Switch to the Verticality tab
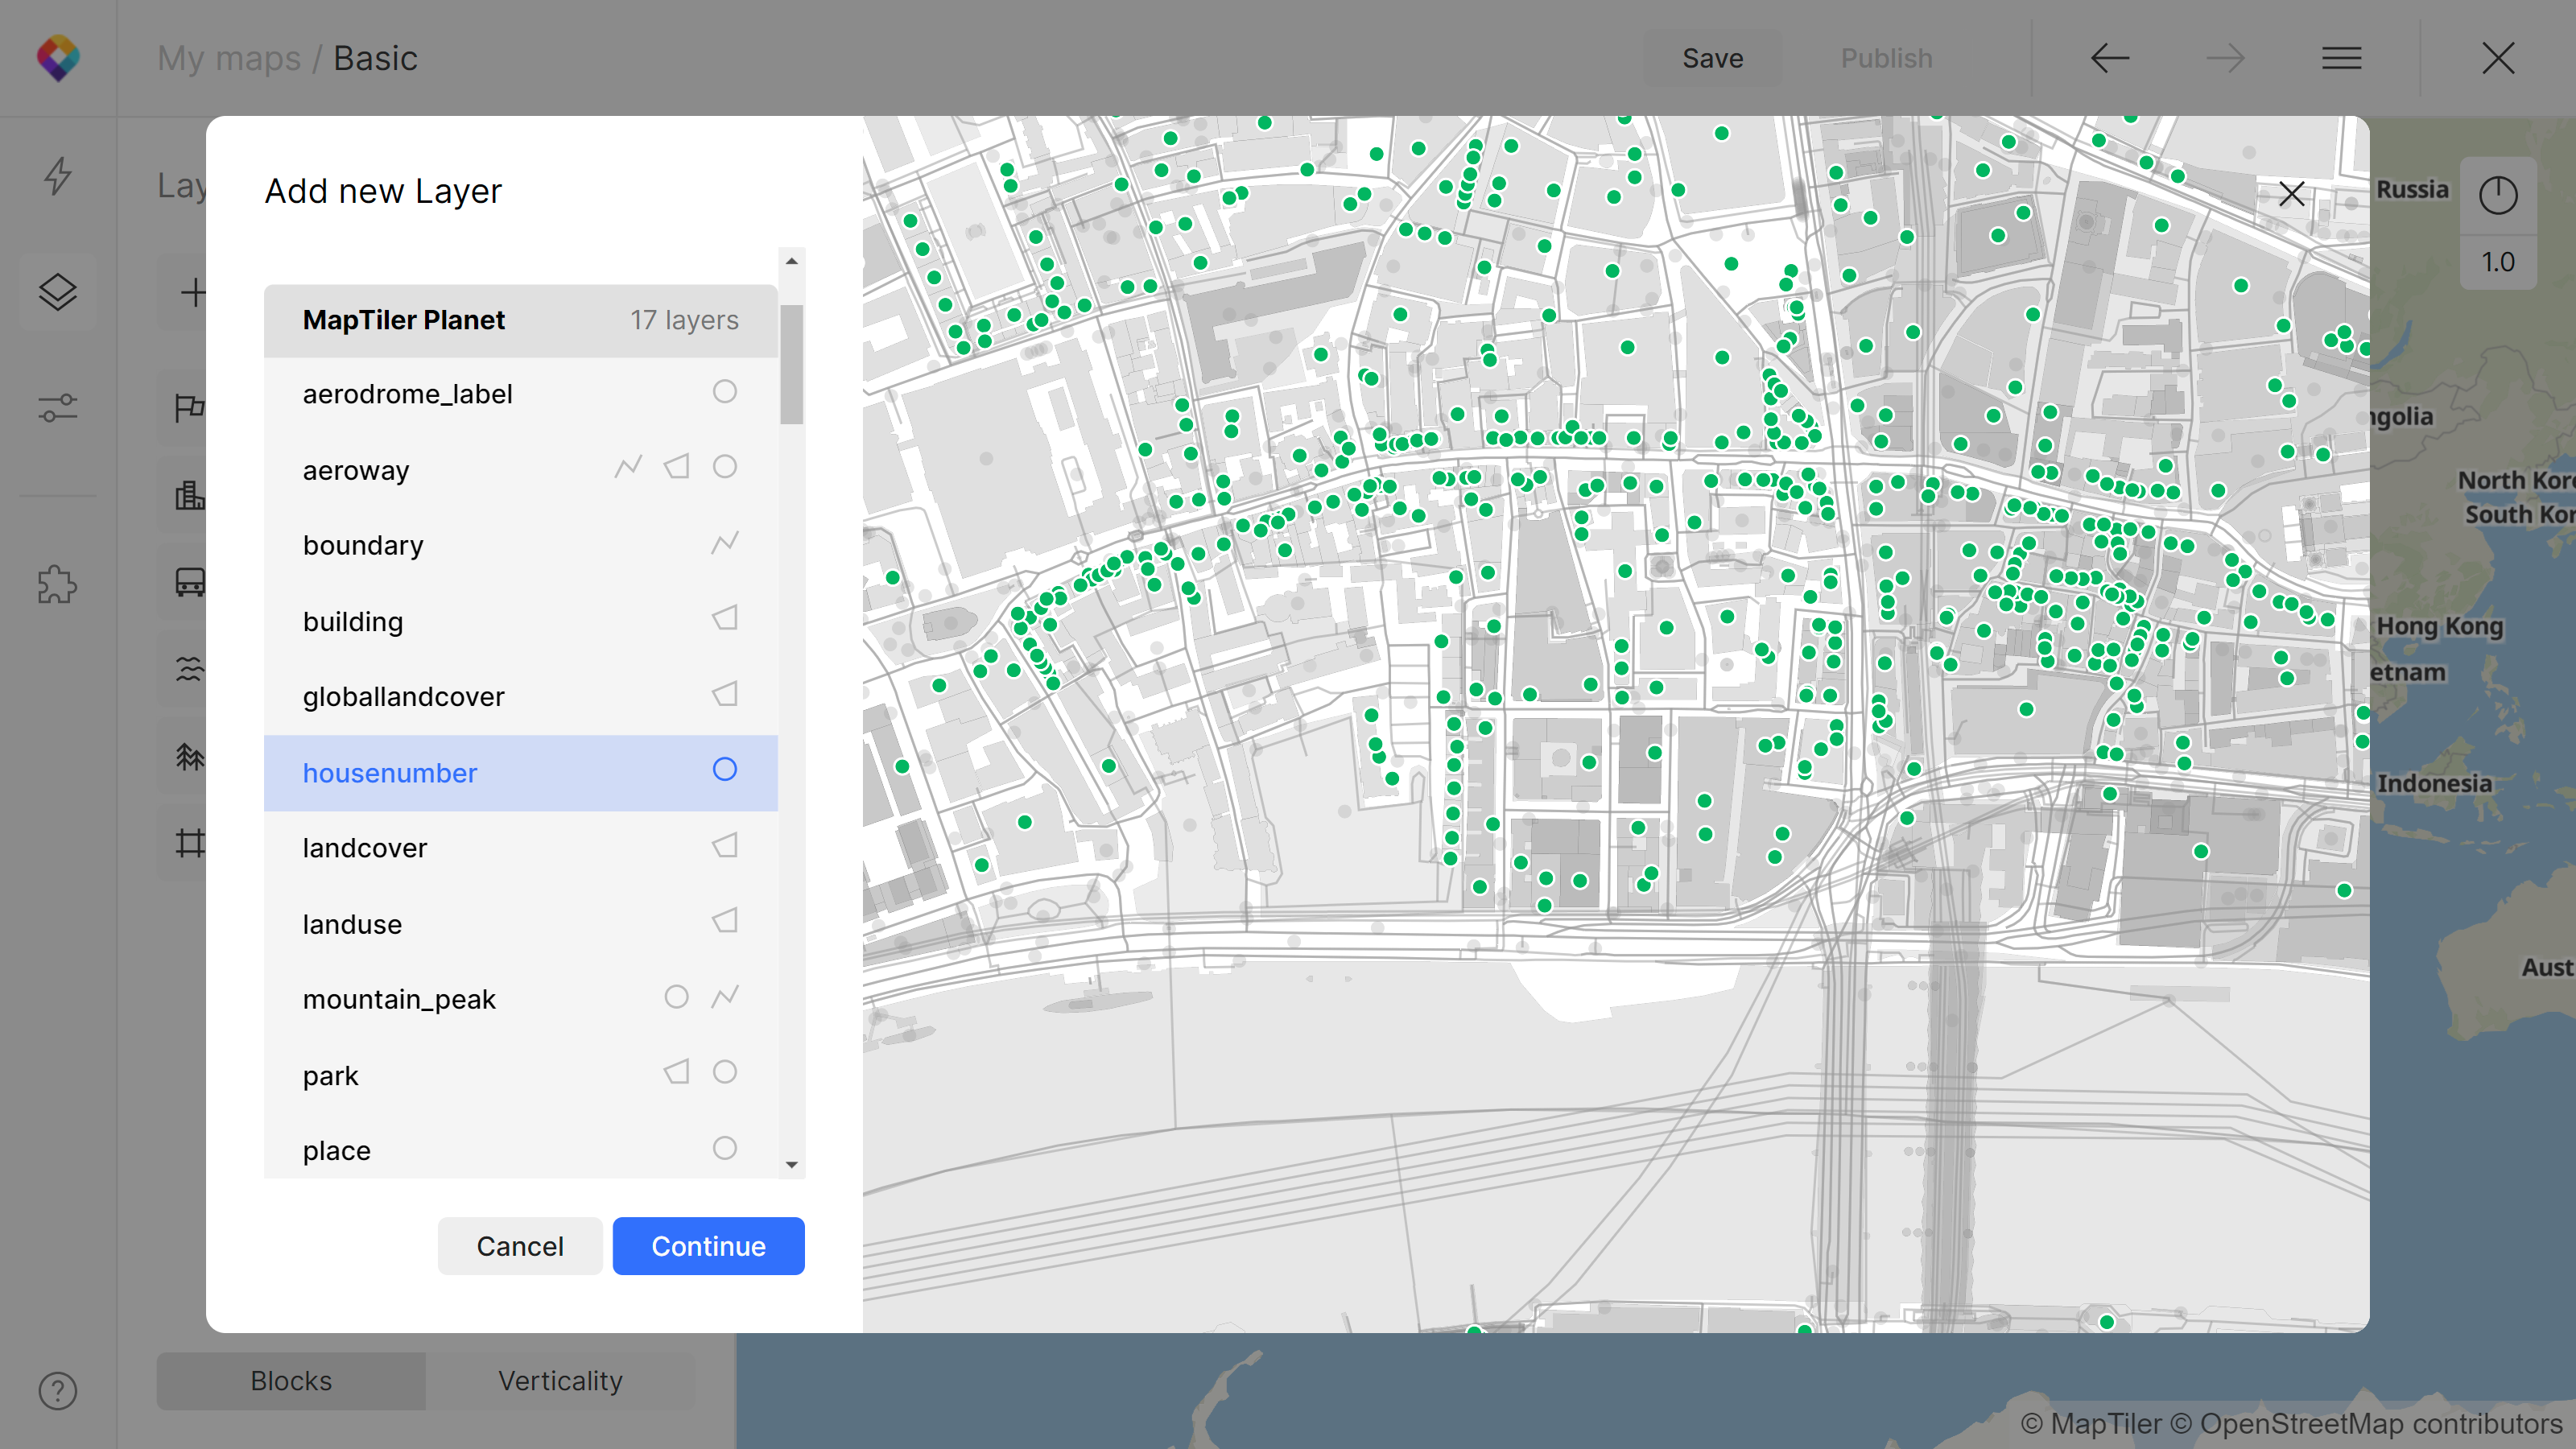The height and width of the screenshot is (1449, 2576). [560, 1381]
